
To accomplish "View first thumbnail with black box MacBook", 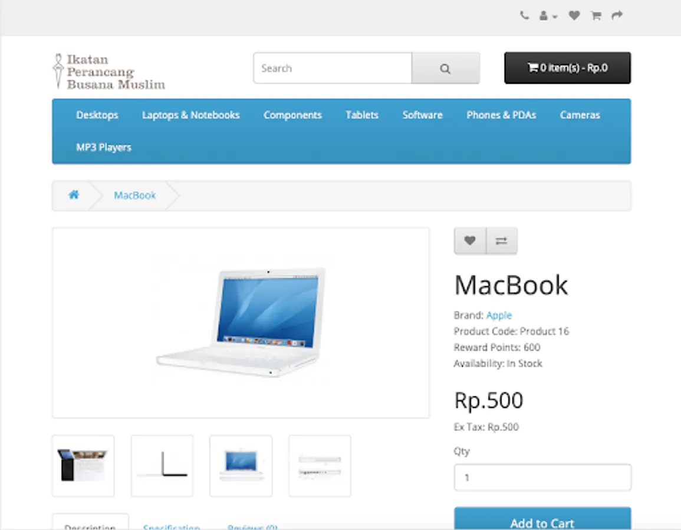I will [x=83, y=466].
